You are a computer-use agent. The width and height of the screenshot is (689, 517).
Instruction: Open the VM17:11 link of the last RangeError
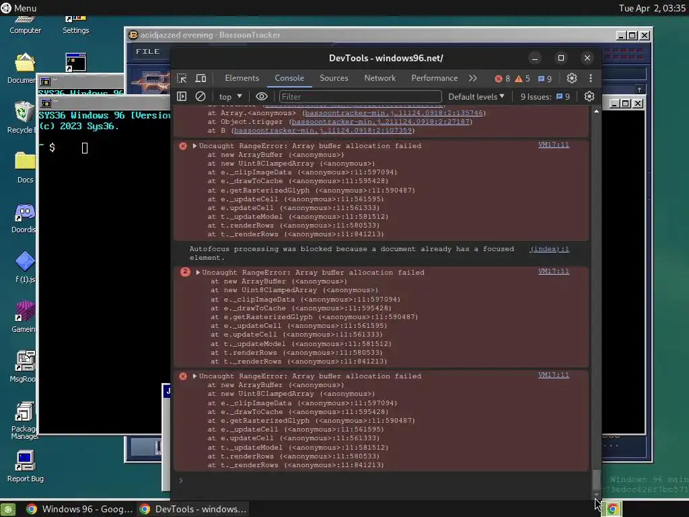click(554, 375)
